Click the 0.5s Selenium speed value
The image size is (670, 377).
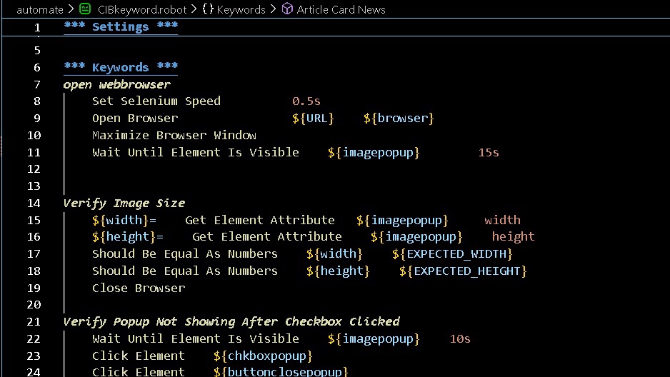click(x=306, y=101)
